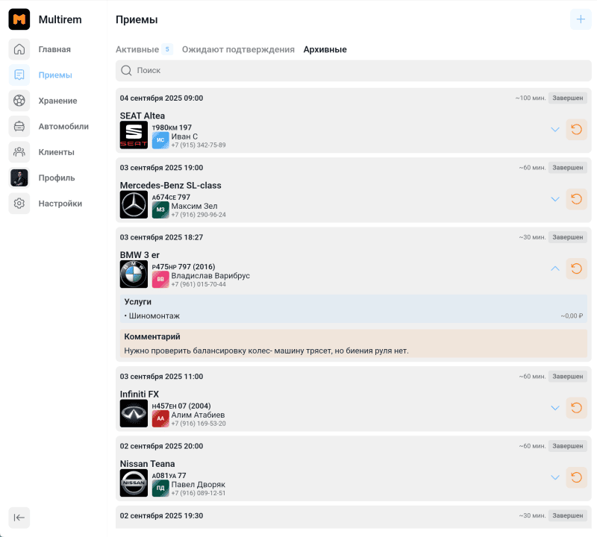Expand the Nissan Teana appointment details
597x537 pixels.
point(554,477)
